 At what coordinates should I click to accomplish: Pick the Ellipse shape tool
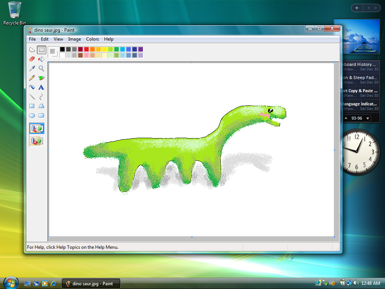(x=32, y=116)
